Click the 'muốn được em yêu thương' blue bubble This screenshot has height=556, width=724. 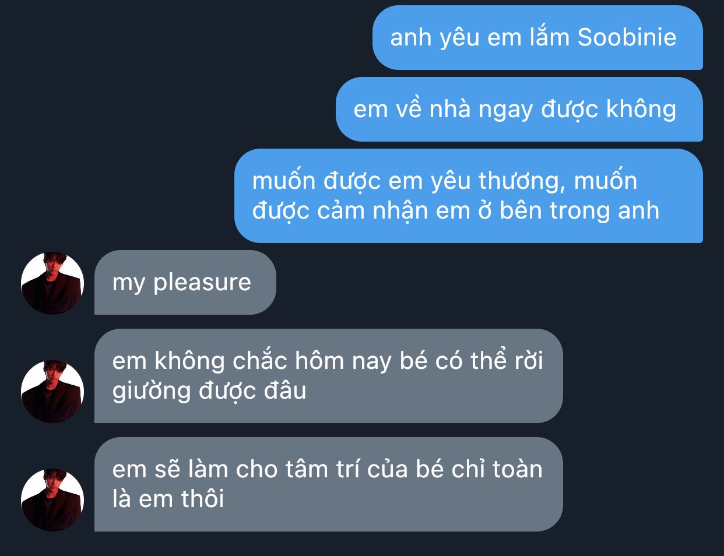(469, 196)
